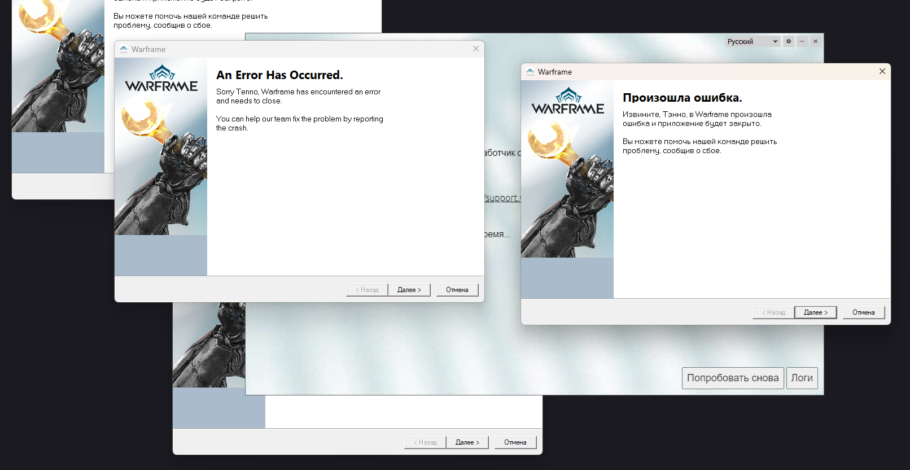Viewport: 910px width, 470px height.
Task: Click the 'An Error Has Occurred.' heading text
Action: coord(279,75)
